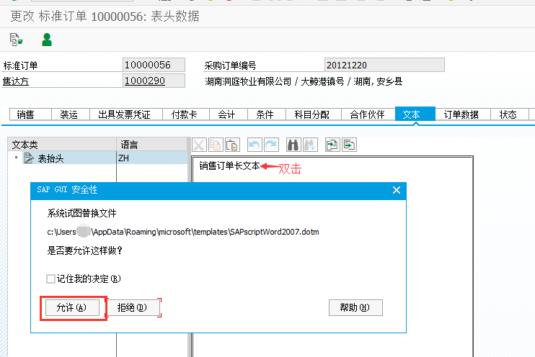This screenshot has height=357, width=535.
Task: Open the 付款卡 tab
Action: (x=186, y=114)
